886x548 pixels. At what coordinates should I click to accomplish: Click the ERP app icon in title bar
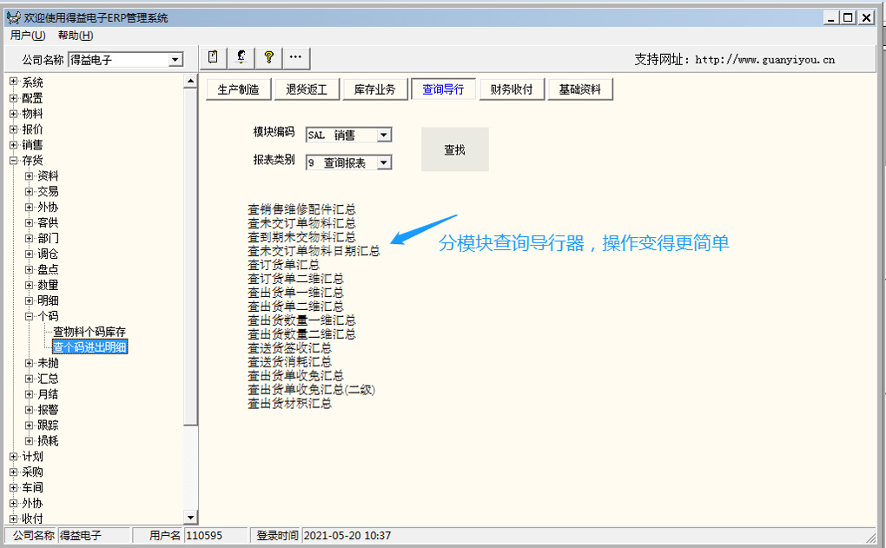coord(13,17)
